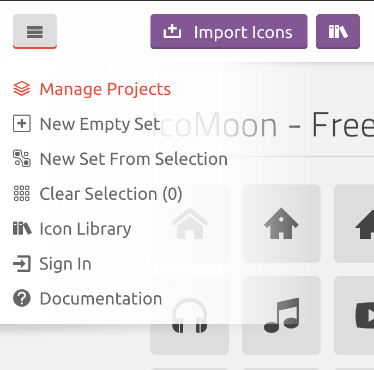Click the New Set From Selection icon
This screenshot has width=374, height=370.
22,158
